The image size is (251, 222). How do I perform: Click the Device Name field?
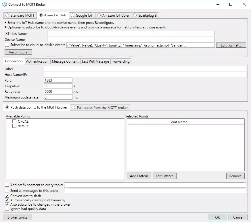pos(131,39)
